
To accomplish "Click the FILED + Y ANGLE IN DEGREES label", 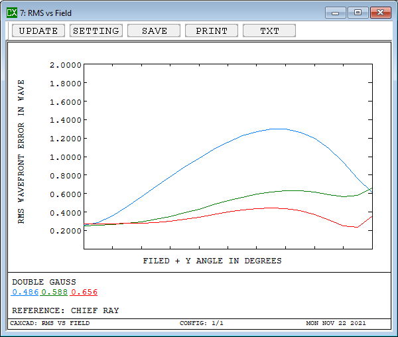I will click(212, 261).
